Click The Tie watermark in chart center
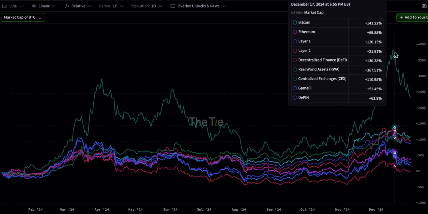The width and height of the screenshot is (428, 214). 206,121
